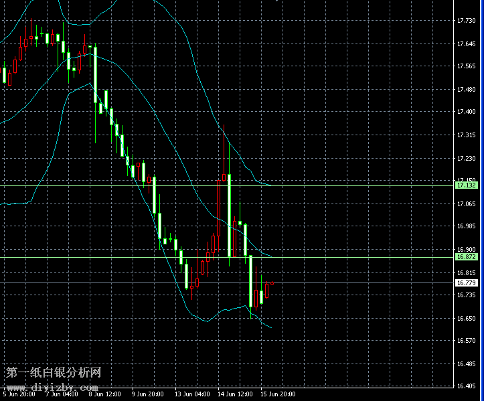The height and width of the screenshot is (401, 484).
Task: Click the green 16.872 price level tag
Action: [x=465, y=257]
